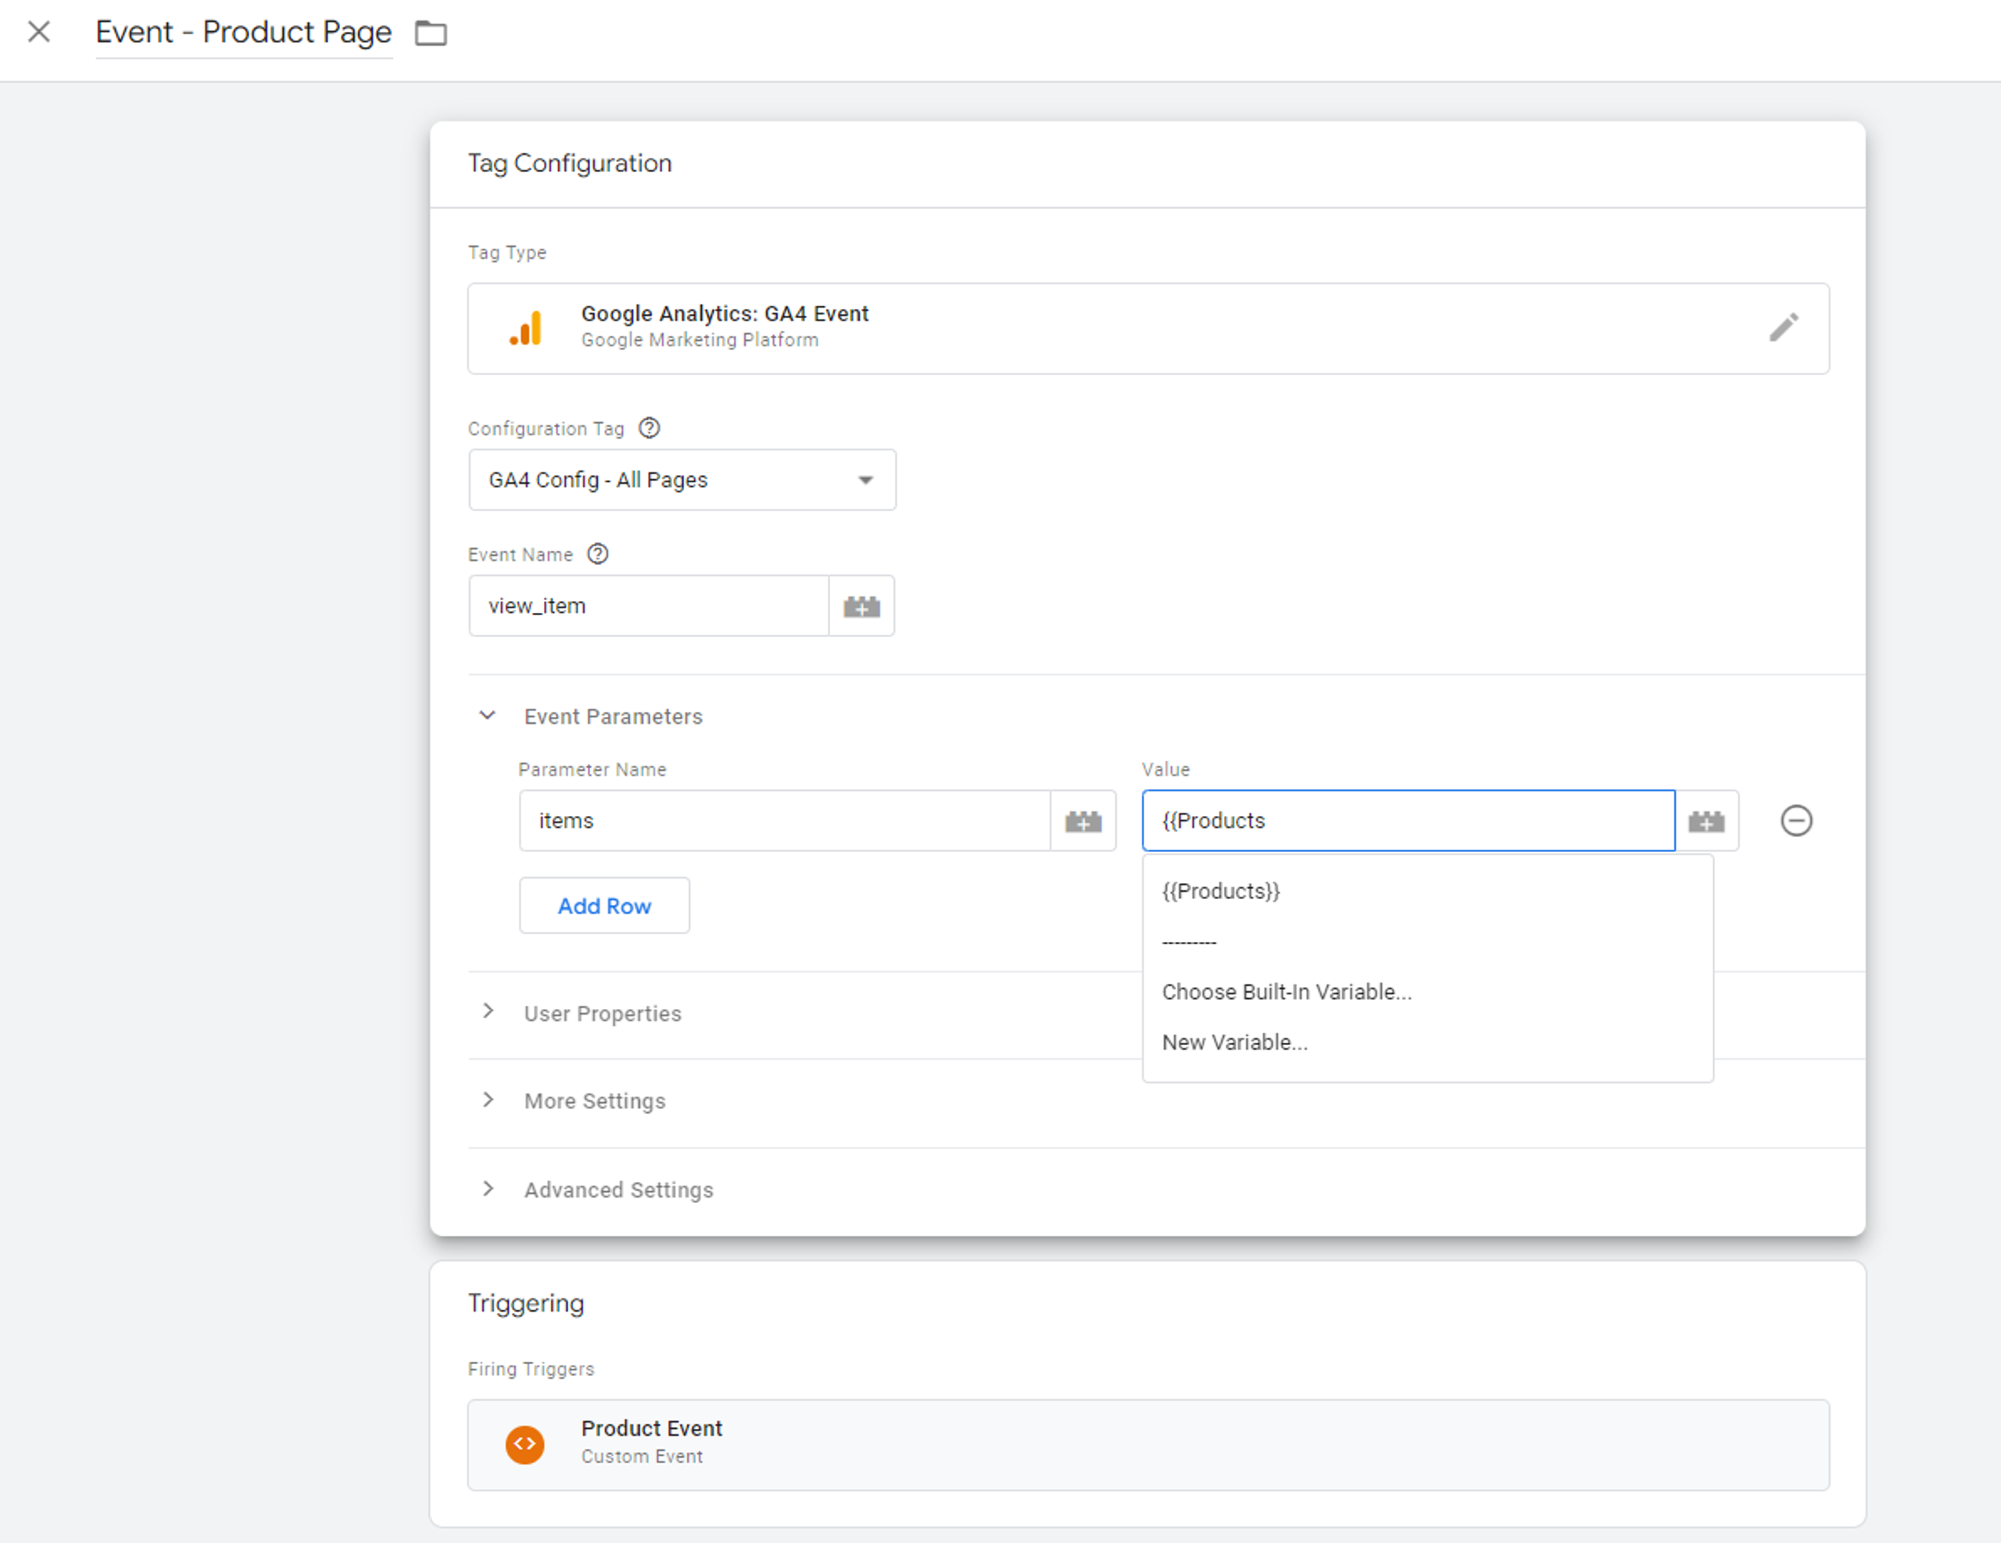The width and height of the screenshot is (2001, 1543).
Task: Select {{Products}} from the suggestion list
Action: point(1220,892)
